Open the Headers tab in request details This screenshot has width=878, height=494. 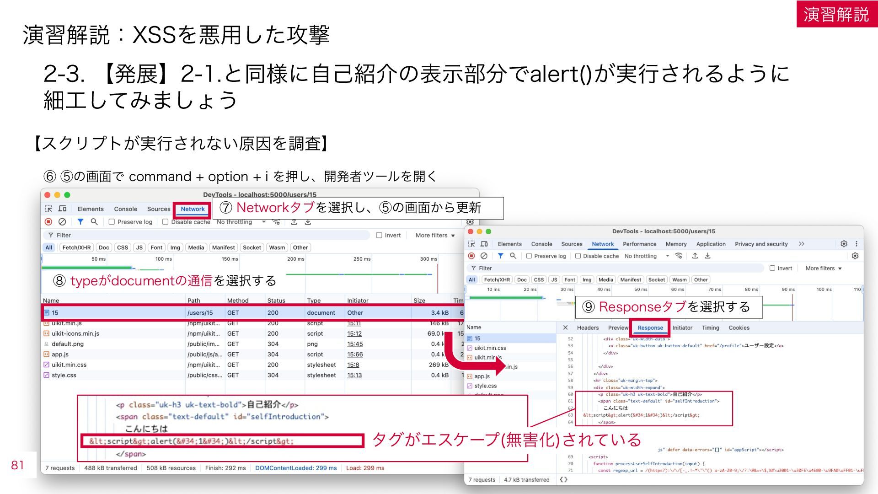588,328
